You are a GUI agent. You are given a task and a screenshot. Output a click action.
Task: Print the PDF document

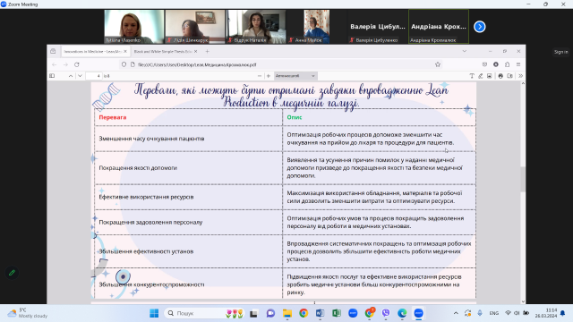[x=500, y=76]
